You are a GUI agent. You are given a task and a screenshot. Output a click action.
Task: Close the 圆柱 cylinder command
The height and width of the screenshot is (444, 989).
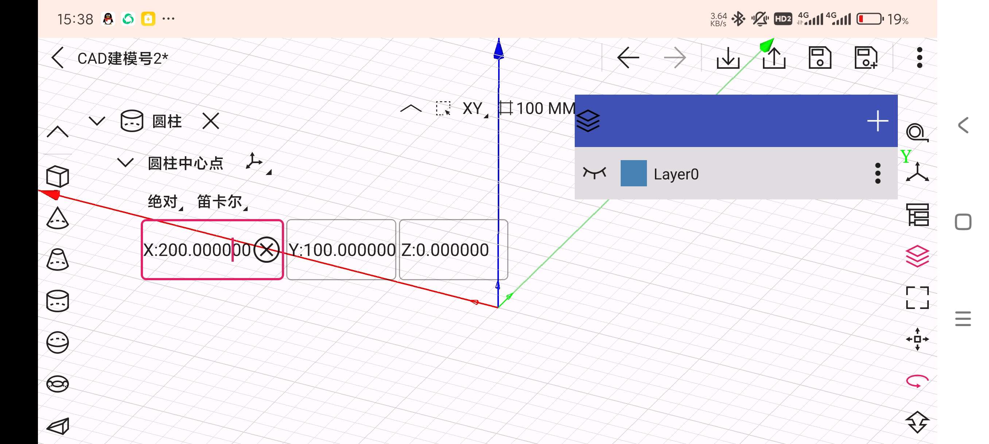(211, 121)
